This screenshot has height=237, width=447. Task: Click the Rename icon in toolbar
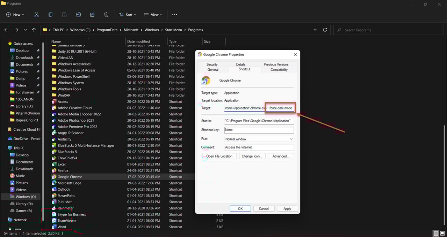[78, 15]
